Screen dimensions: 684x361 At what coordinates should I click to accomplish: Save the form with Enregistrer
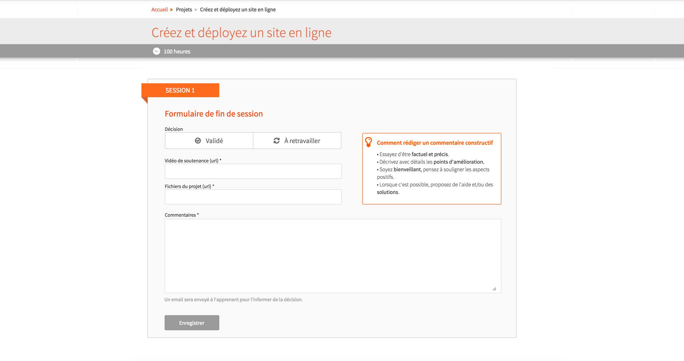(192, 323)
